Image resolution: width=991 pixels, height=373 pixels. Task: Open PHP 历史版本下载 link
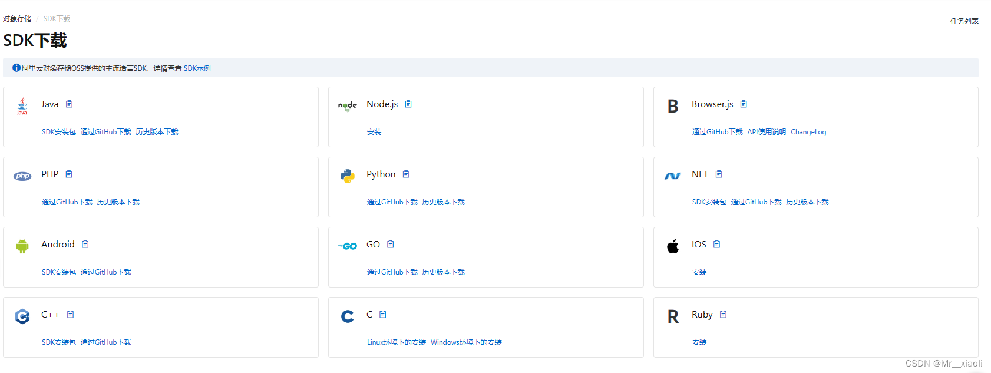click(x=118, y=202)
